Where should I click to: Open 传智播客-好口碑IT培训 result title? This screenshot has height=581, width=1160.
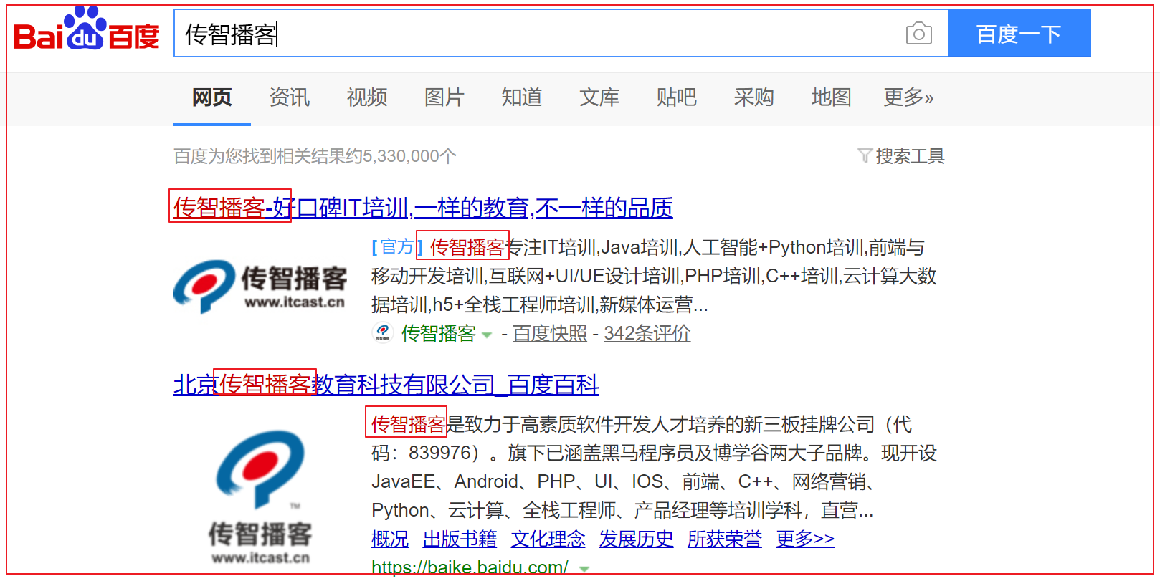click(423, 208)
